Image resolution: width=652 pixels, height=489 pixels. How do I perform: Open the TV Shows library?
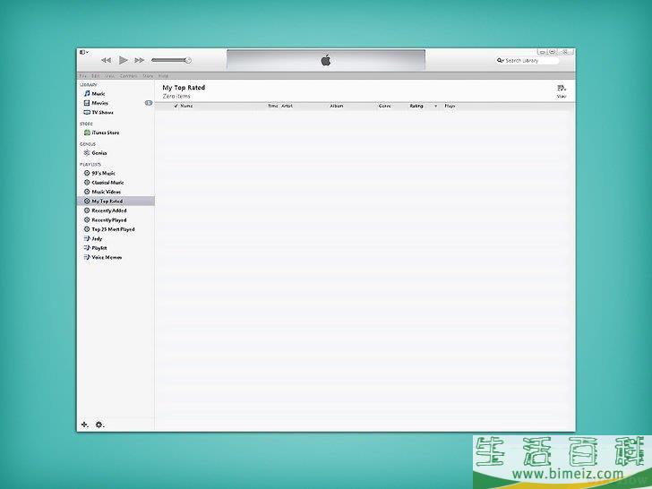coord(99,112)
